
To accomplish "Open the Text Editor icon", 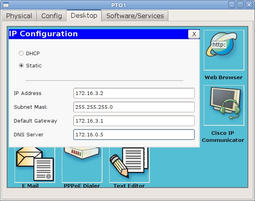I will coord(129,165).
